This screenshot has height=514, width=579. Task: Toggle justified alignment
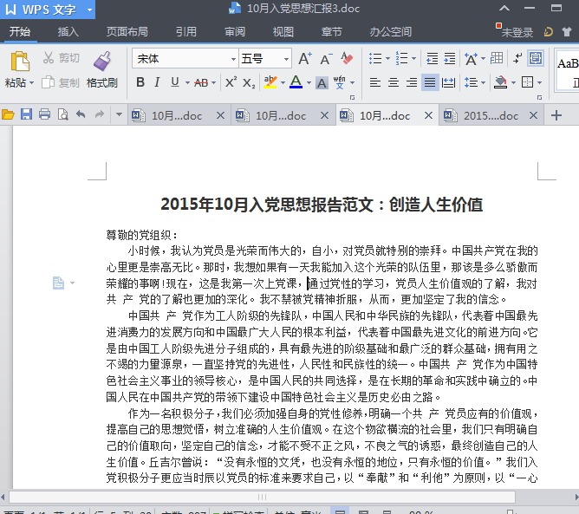coord(429,82)
